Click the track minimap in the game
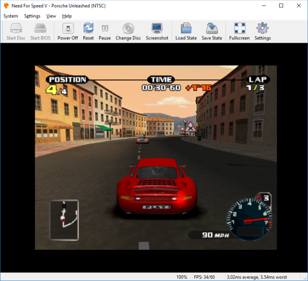308x281 pixels. [64, 220]
